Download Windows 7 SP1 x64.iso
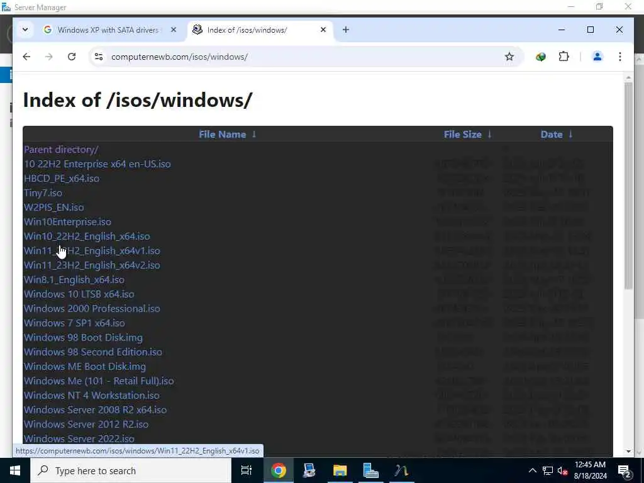 [x=74, y=323]
